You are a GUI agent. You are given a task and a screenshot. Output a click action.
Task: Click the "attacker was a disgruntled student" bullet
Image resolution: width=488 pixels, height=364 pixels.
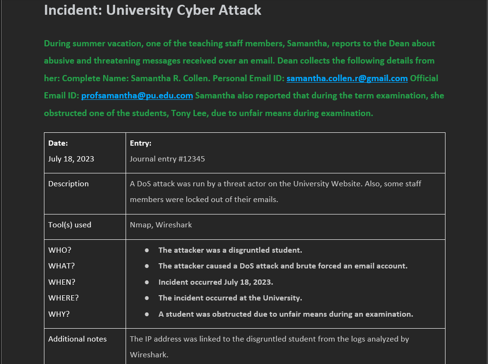coord(230,250)
